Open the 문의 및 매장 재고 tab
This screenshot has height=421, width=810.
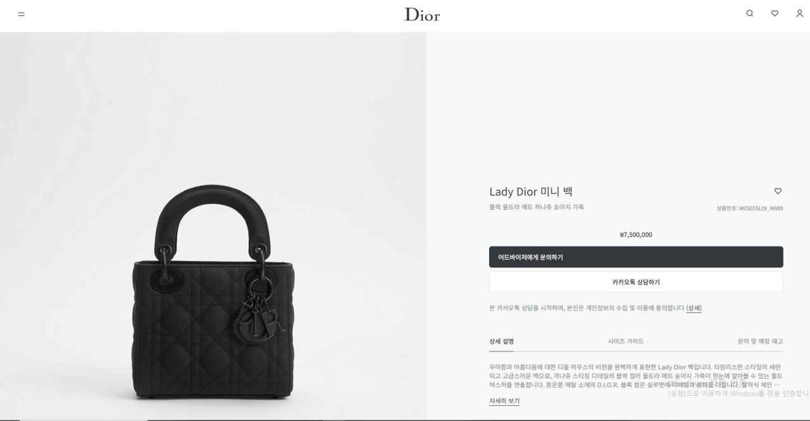[x=760, y=341]
